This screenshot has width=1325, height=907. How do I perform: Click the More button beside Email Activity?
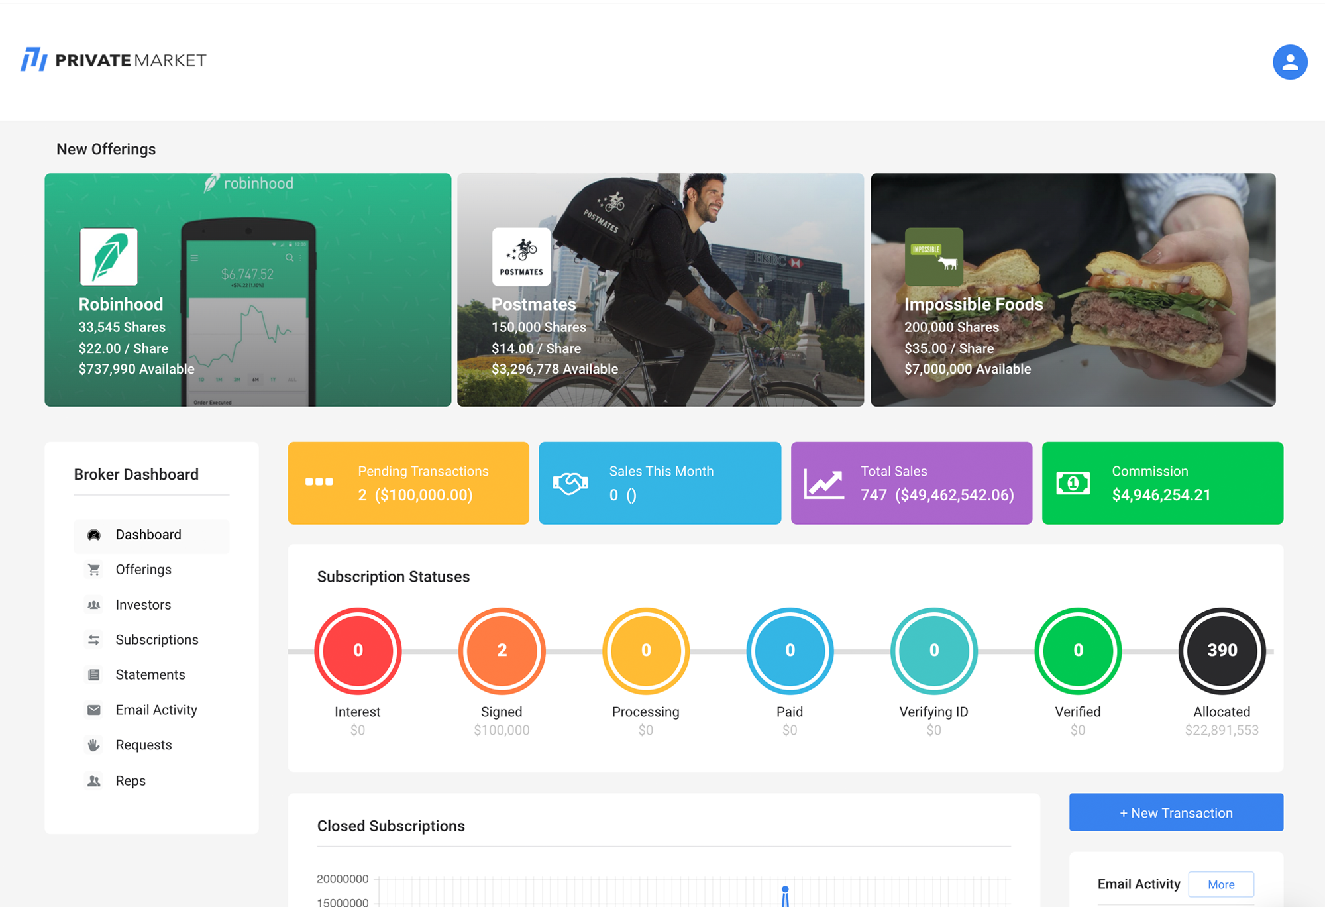click(x=1221, y=884)
